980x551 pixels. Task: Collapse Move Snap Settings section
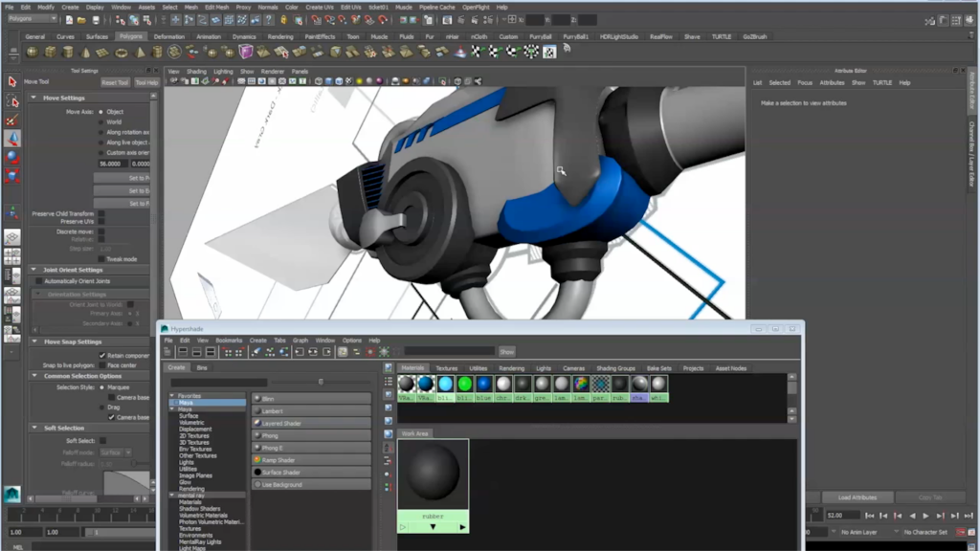34,342
